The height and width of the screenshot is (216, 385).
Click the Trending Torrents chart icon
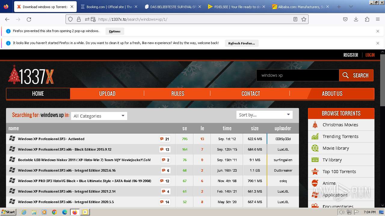[315, 136]
